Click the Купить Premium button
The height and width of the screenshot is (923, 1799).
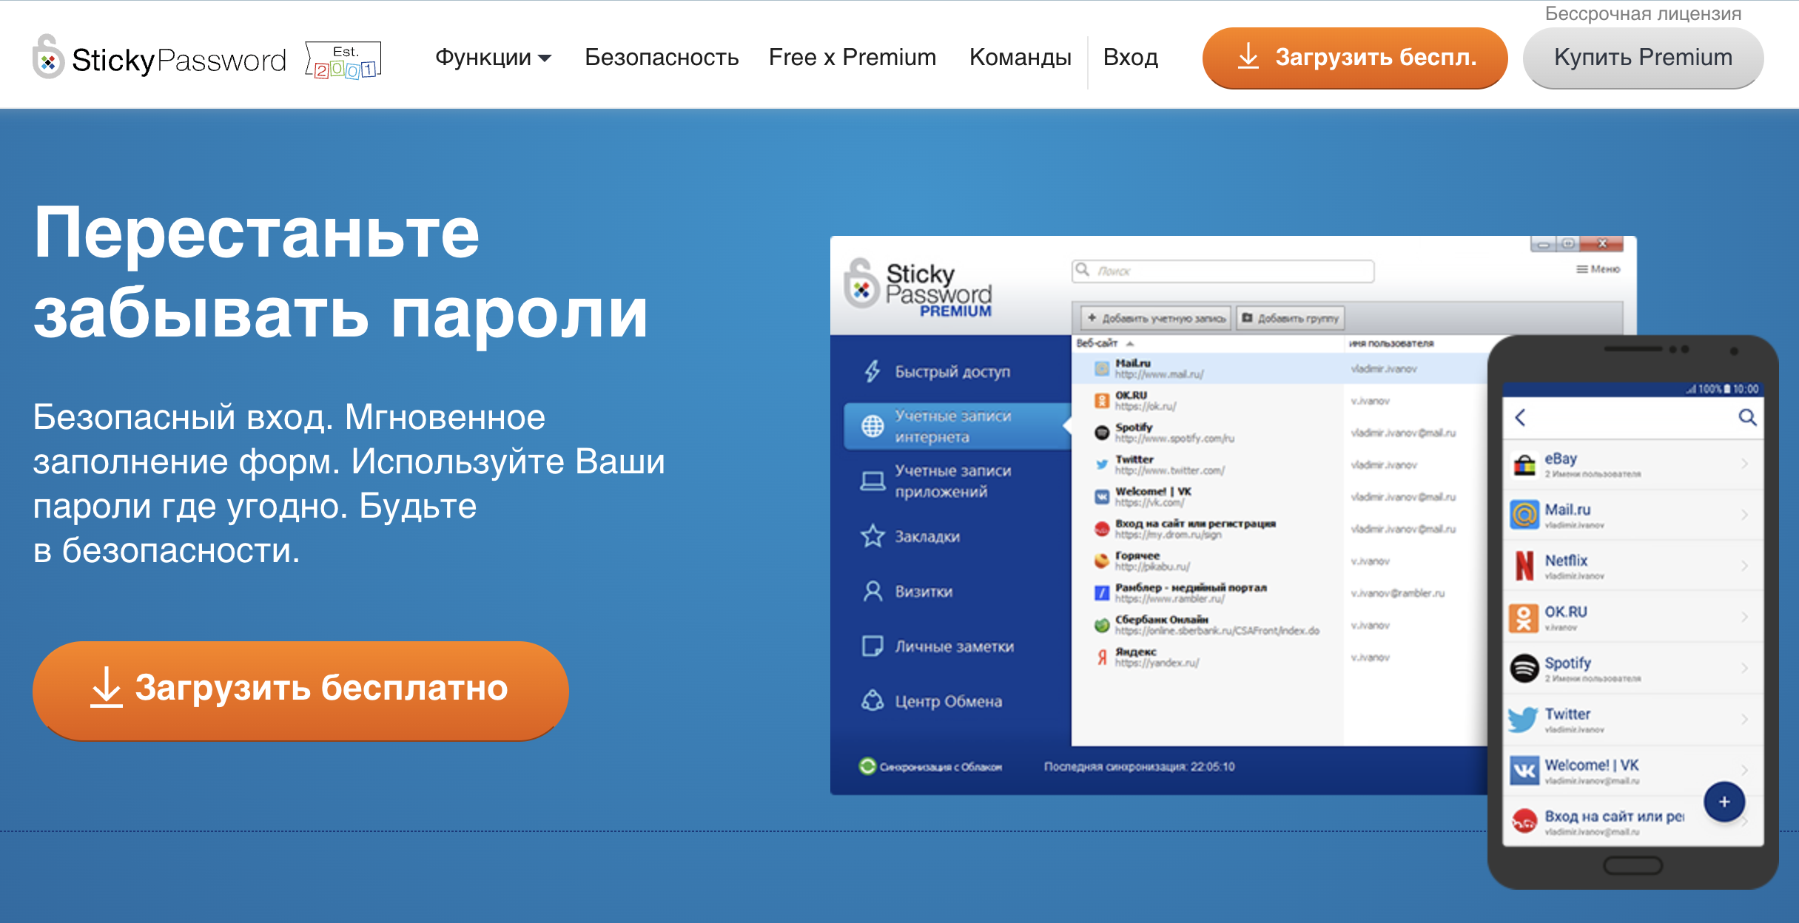[x=1642, y=58]
